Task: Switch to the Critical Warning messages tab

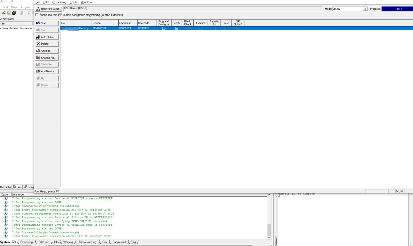Action: pyautogui.click(x=87, y=242)
